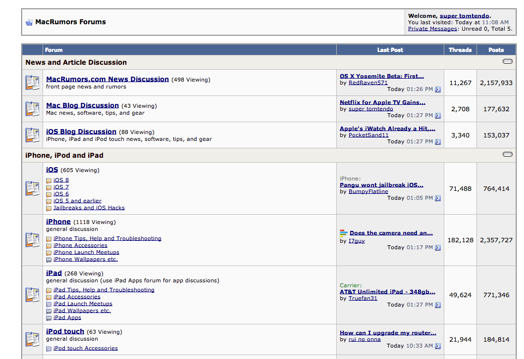
Task: View Truefan31's profile
Action: point(363,298)
